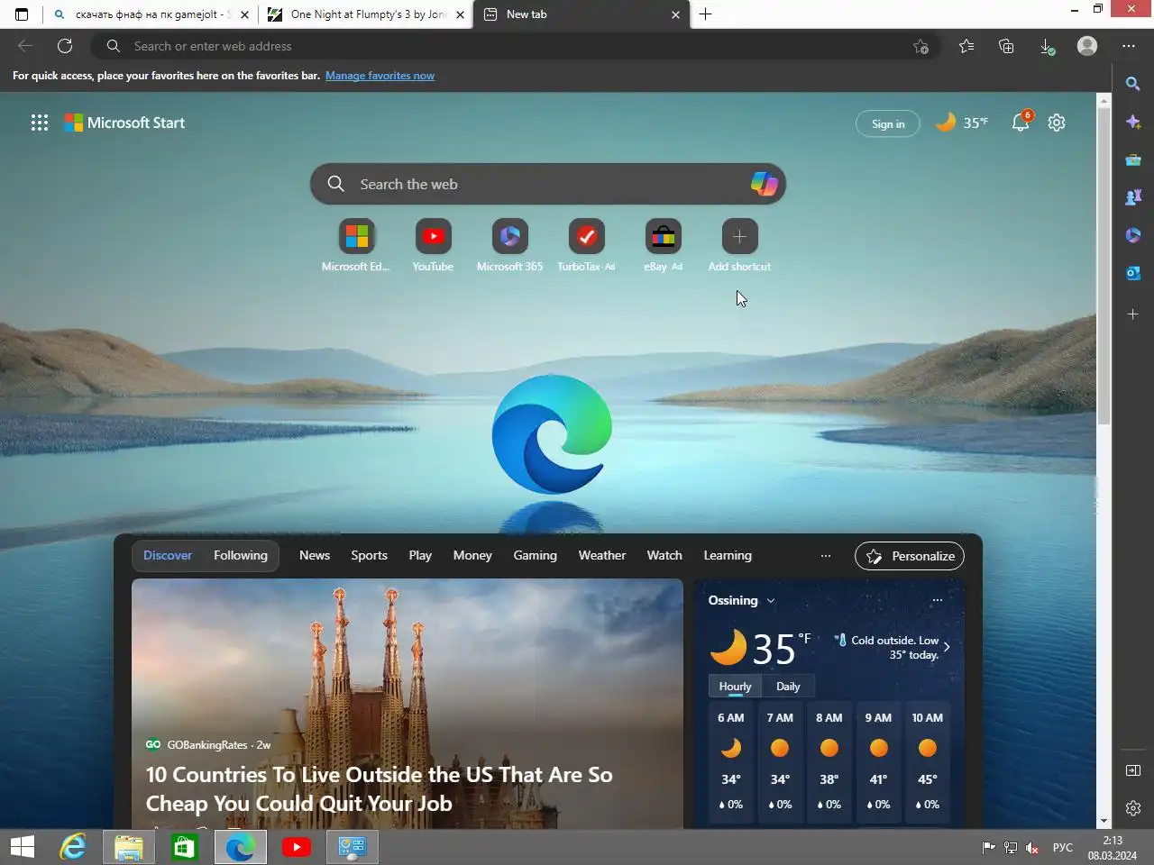The height and width of the screenshot is (865, 1154).
Task: Open sidebar Outlook icon
Action: tap(1133, 273)
